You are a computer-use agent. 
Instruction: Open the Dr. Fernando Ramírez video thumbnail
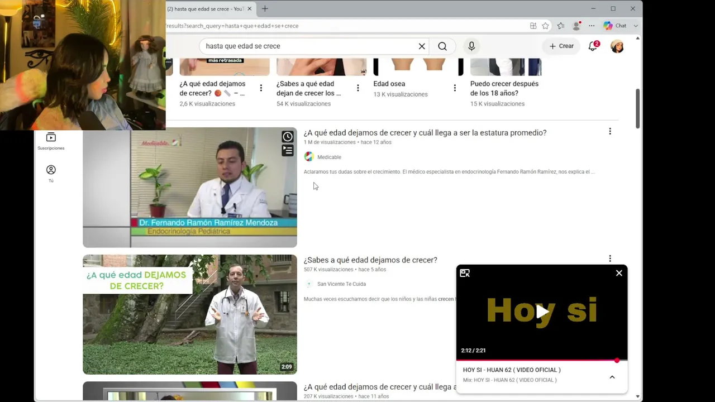pos(190,188)
